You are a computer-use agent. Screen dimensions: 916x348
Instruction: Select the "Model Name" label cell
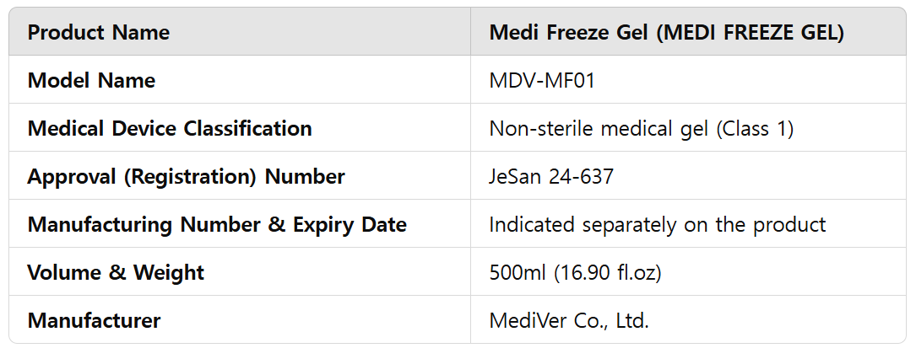point(91,81)
